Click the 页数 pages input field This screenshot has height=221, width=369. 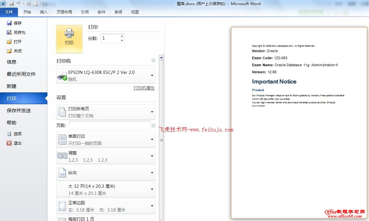pyautogui.click(x=109, y=125)
